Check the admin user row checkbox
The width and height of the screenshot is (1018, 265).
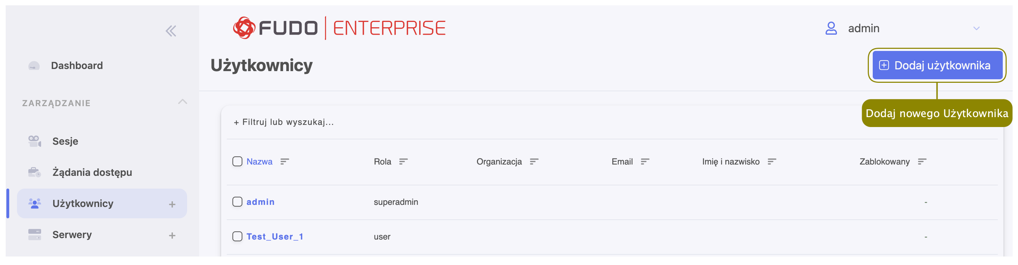(x=237, y=202)
